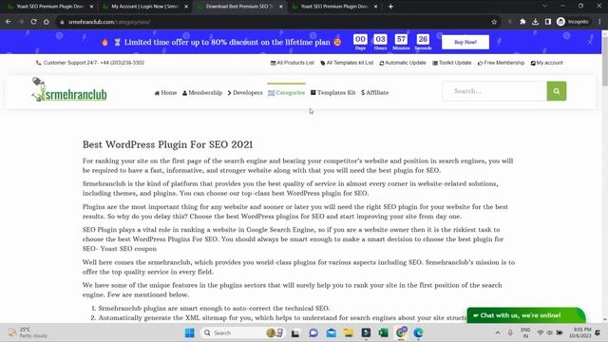
Task: Open a new browser tab
Action: 390,7
